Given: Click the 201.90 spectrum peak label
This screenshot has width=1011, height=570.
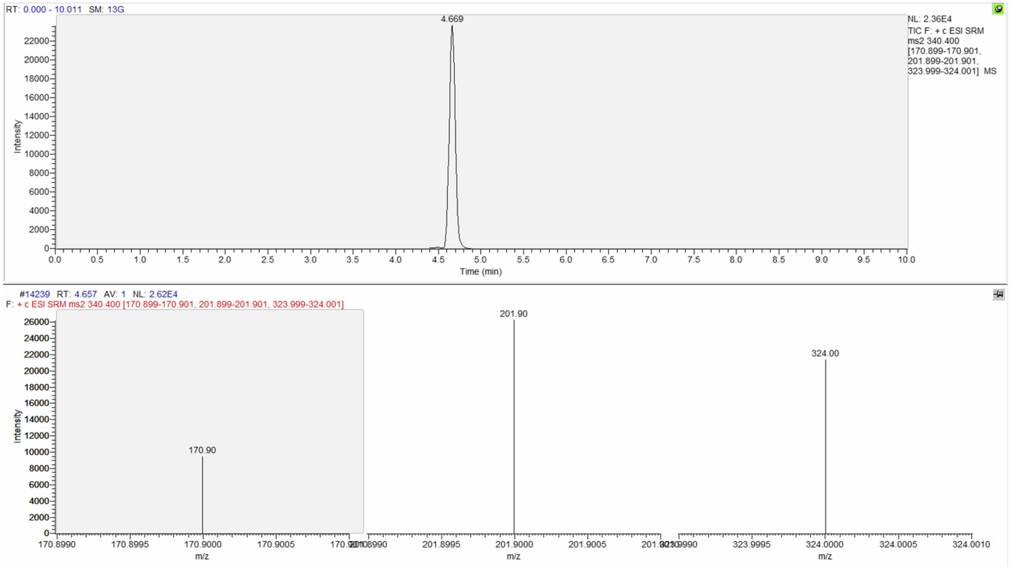Looking at the screenshot, I should [514, 314].
